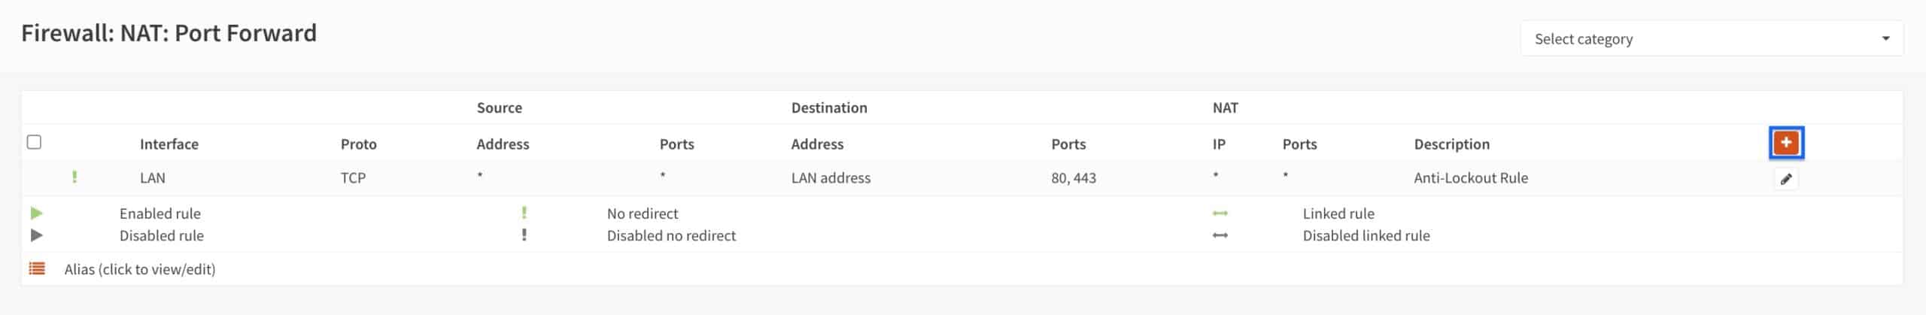Click the 80, 443 destination ports value
Screen dimensions: 1926x315
click(x=1074, y=178)
